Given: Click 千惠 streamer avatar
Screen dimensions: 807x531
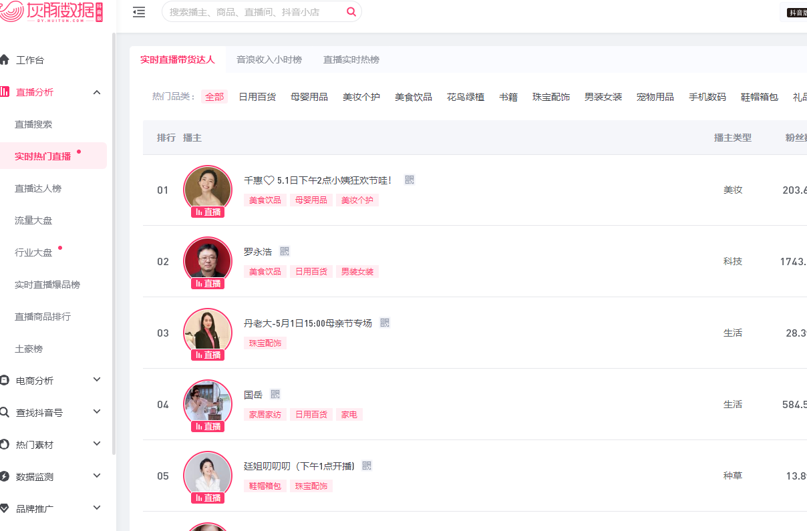Looking at the screenshot, I should pos(208,188).
